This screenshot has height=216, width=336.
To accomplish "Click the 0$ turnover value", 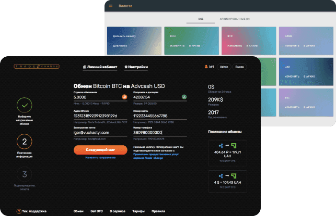I will (211, 87).
